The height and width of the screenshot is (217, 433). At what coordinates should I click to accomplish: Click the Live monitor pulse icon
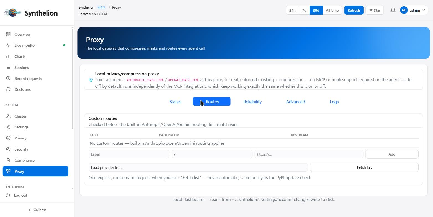(x=8, y=45)
